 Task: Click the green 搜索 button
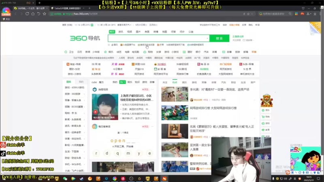tap(219, 38)
